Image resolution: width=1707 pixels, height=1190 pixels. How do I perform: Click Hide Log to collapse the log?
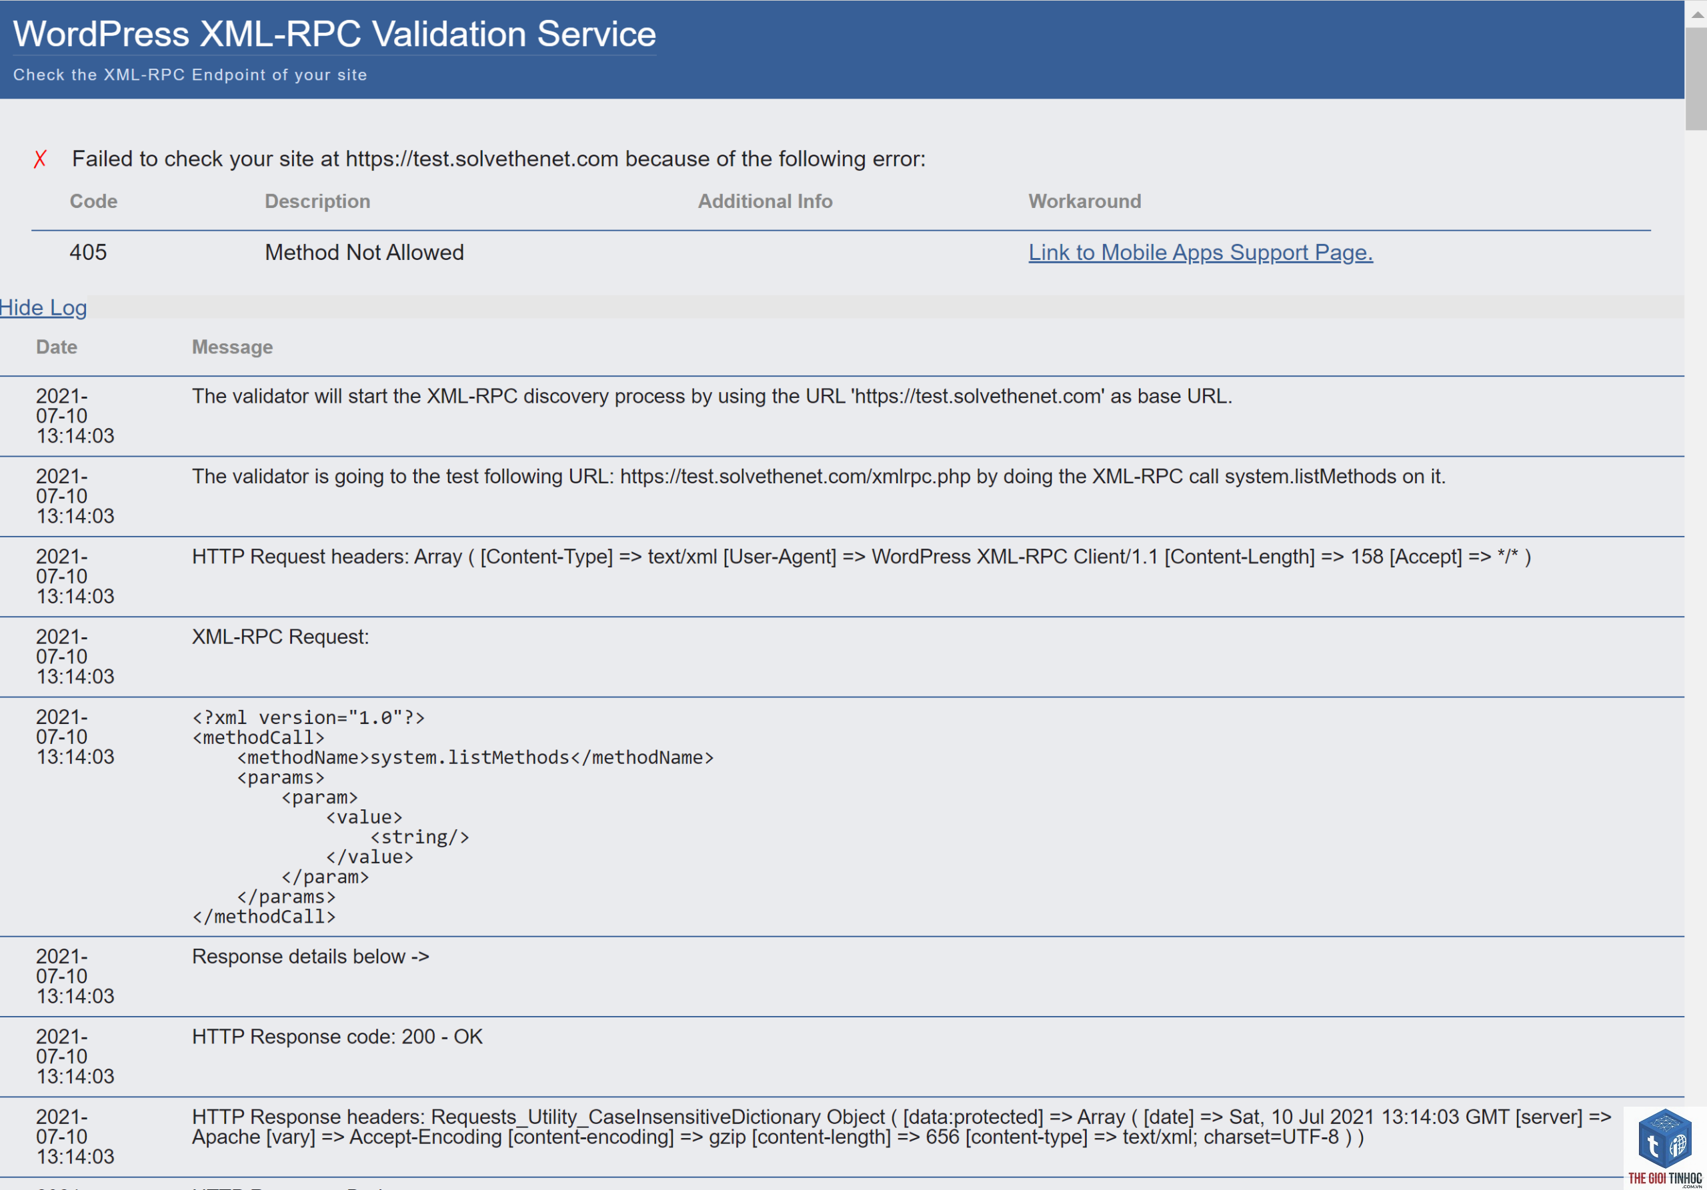tap(43, 308)
